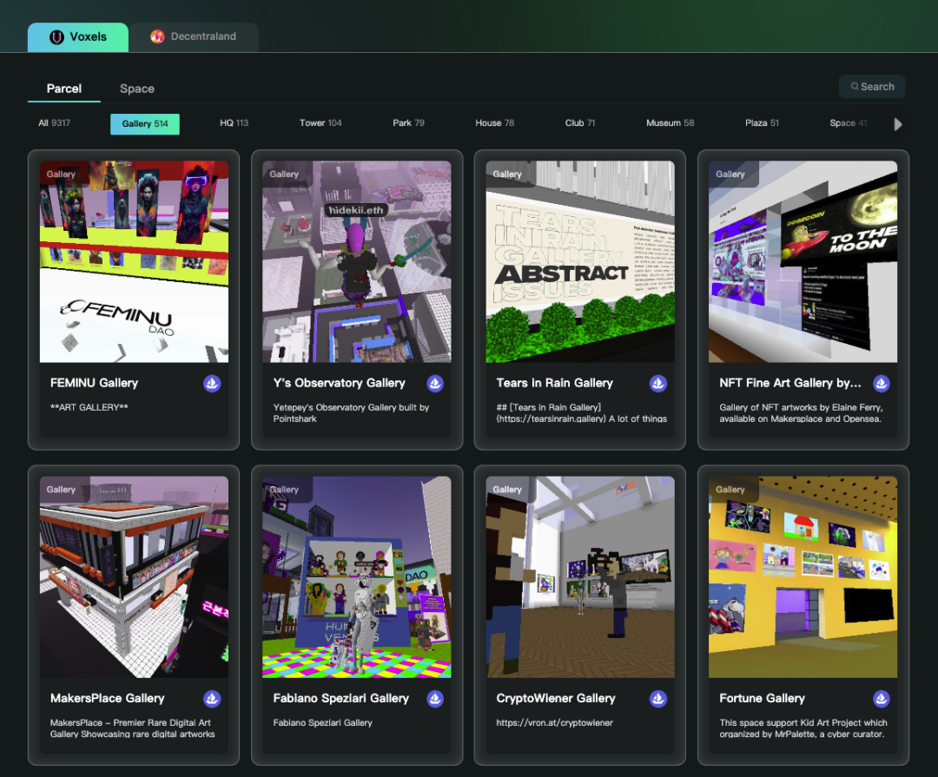Click 'MakersPlace – Premier Rare Digital Art' description
Viewport: 938px width, 777px height.
click(132, 728)
